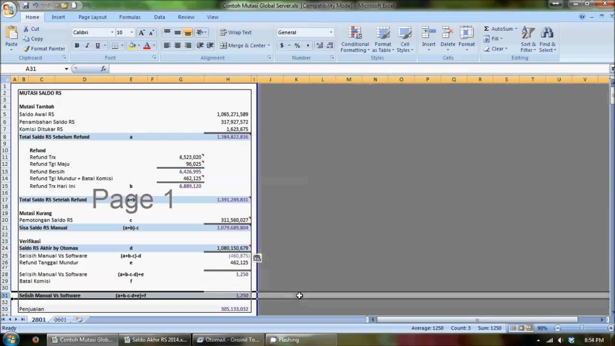Adjust the zoom slider in status bar
This screenshot has height=346, width=615.
point(582,328)
